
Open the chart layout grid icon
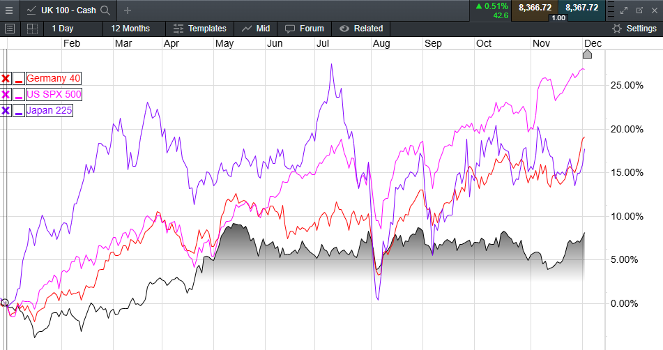click(32, 29)
